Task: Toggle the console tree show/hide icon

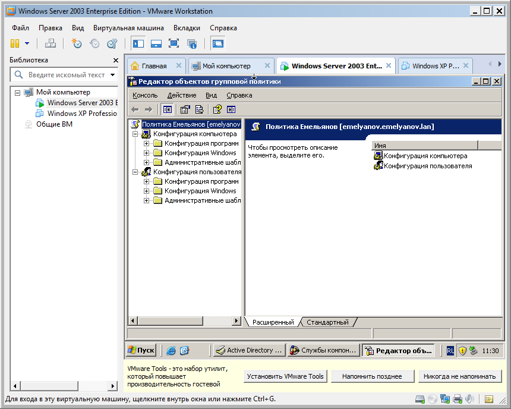Action: (167, 109)
